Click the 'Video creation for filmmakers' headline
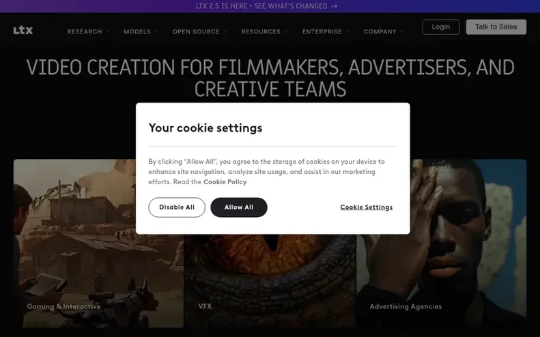The image size is (540, 337). [270, 78]
